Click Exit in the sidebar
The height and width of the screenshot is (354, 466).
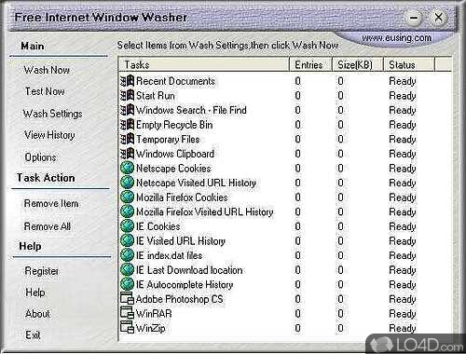click(33, 335)
